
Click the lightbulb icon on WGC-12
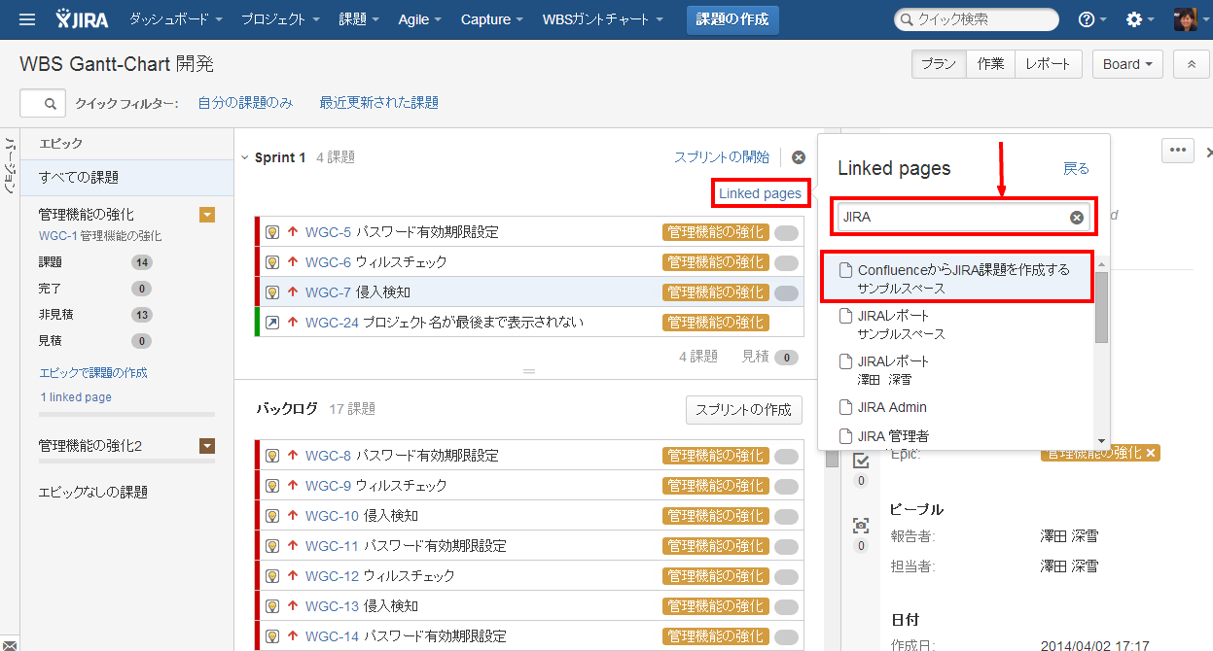point(272,576)
